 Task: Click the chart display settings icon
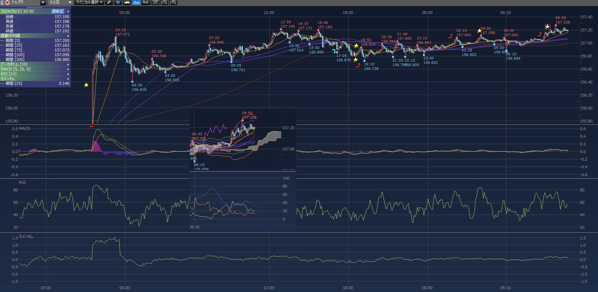click(155, 3)
